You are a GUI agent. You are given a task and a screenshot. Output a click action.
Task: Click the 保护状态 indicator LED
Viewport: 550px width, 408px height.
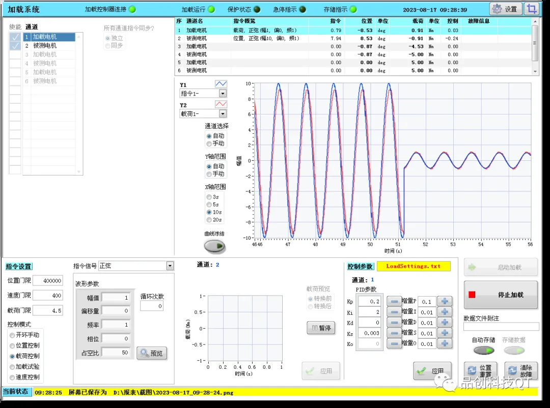pyautogui.click(x=257, y=10)
